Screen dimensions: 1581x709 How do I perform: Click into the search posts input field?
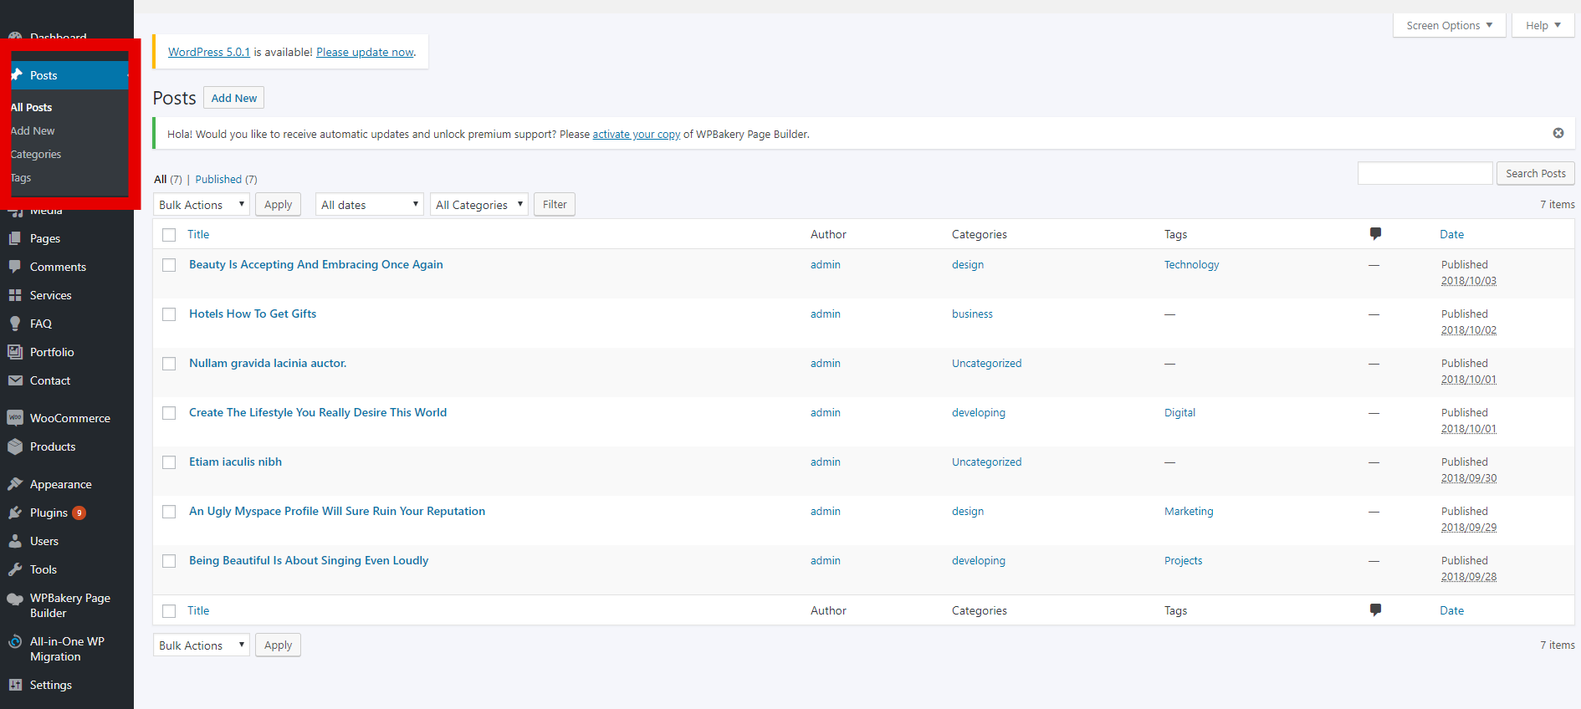(1425, 173)
